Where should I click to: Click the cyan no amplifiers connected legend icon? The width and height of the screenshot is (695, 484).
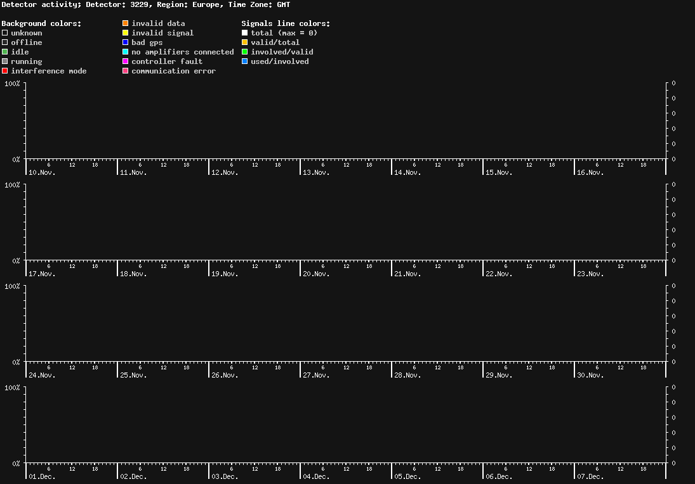point(126,51)
